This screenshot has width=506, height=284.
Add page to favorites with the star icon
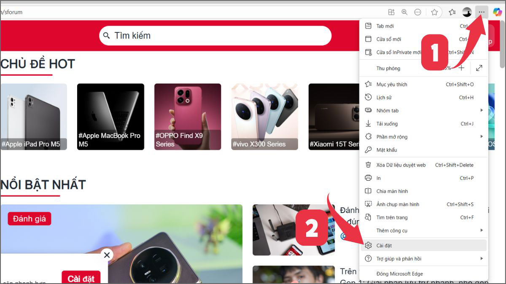pos(434,12)
